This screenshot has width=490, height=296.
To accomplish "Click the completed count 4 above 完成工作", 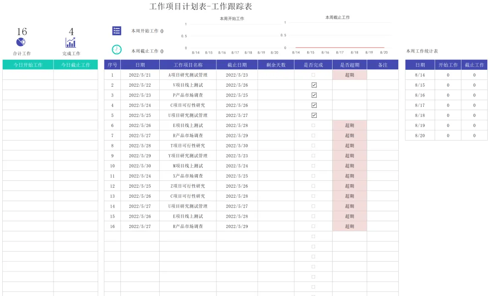I will (71, 32).
